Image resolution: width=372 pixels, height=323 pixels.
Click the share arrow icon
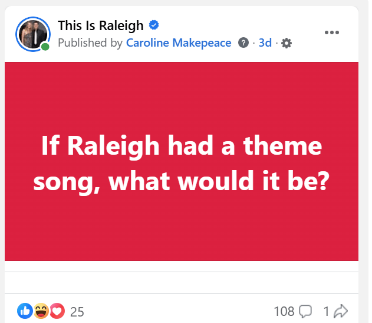pyautogui.click(x=341, y=311)
